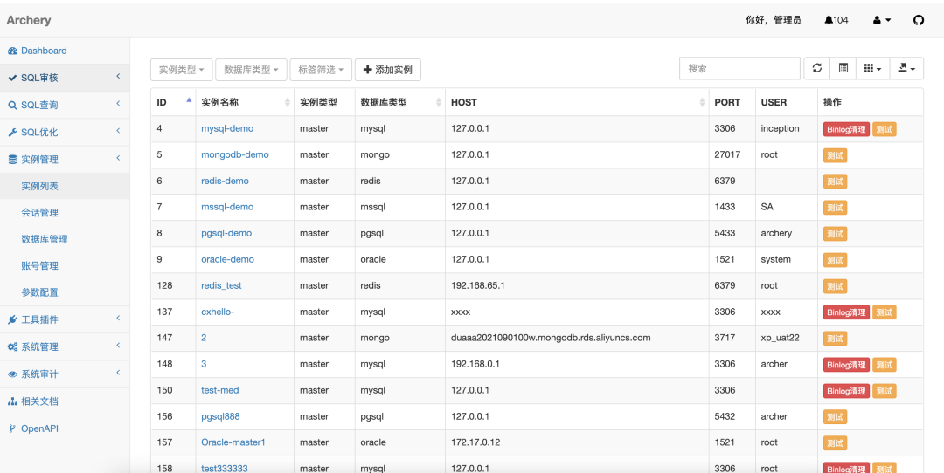944x473 pixels.
Task: Open the GitHub icon link
Action: pos(918,20)
